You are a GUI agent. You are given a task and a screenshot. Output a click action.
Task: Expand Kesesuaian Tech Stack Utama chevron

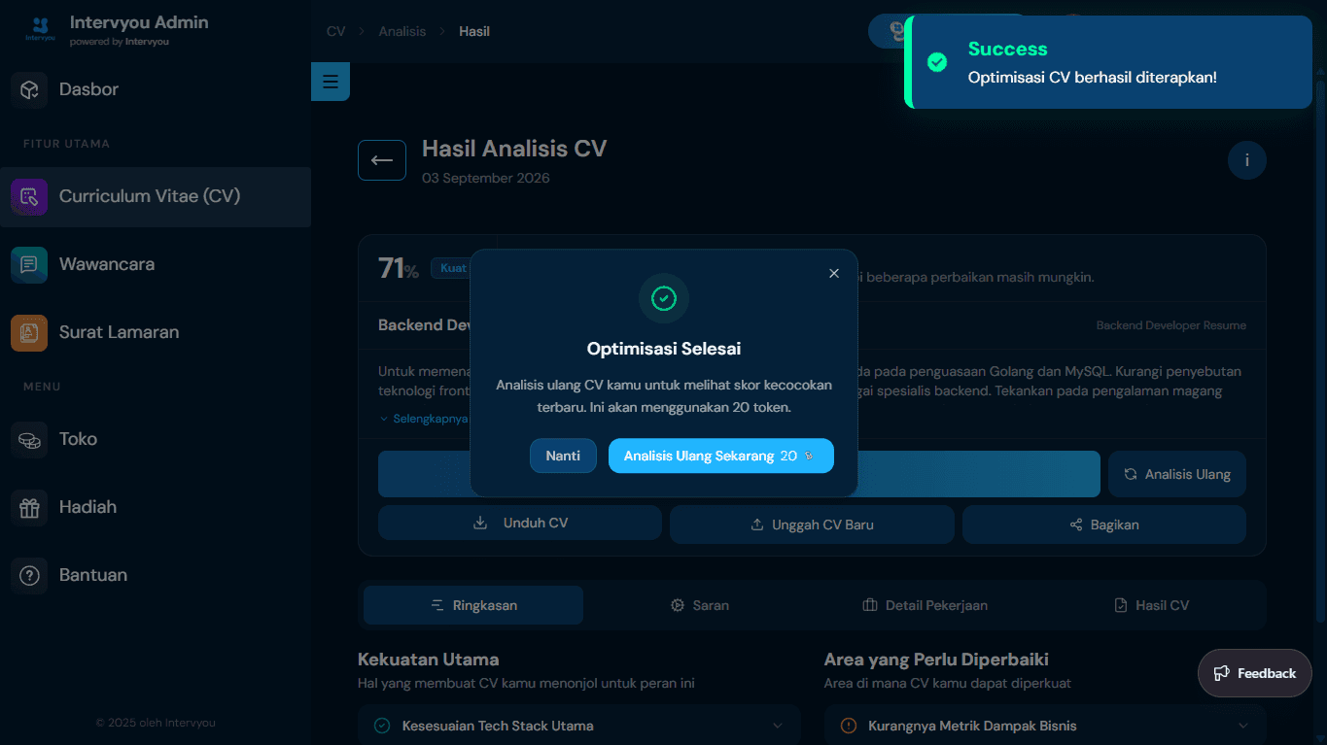pos(778,726)
